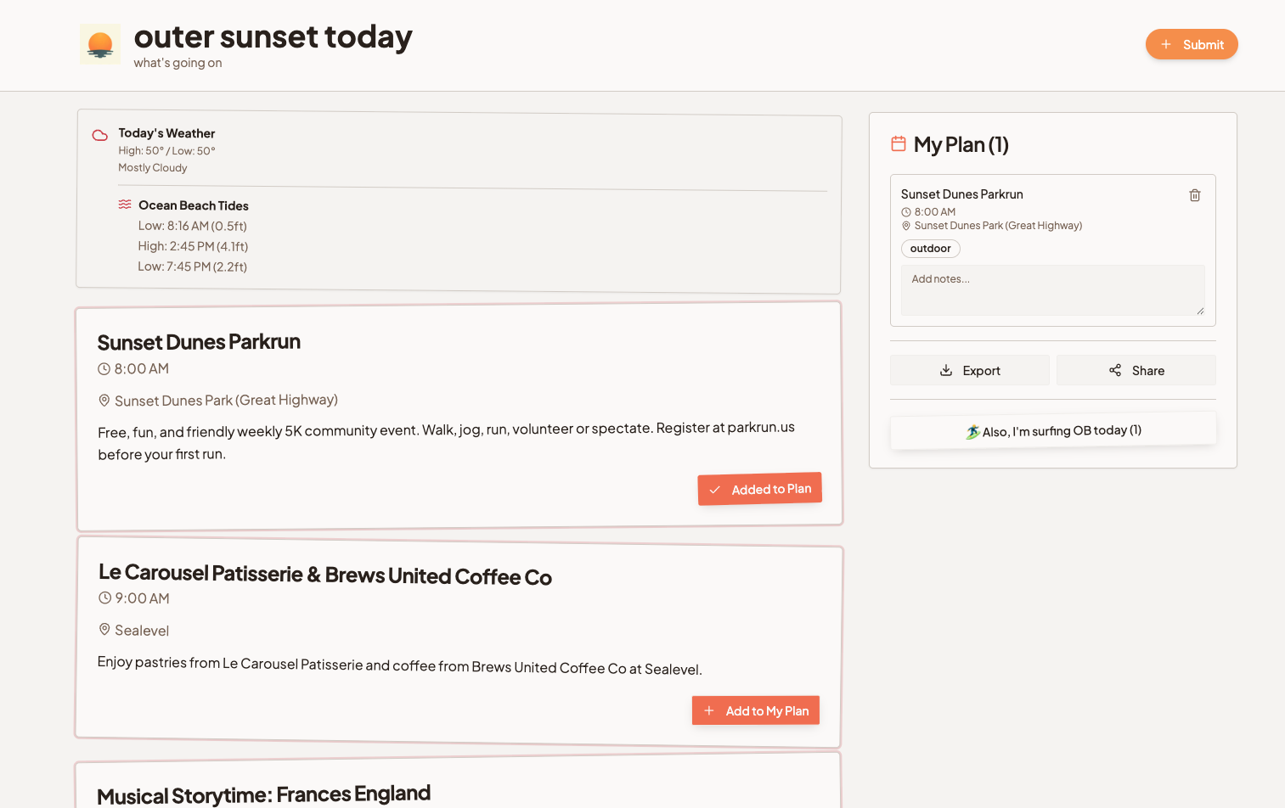Viewport: 1285px width, 808px height.
Task: Click the clock icon beside 9:00 AM
Action: click(105, 598)
